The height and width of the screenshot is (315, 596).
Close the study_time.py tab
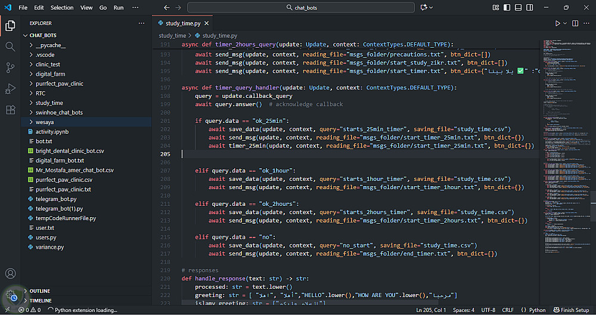207,23
